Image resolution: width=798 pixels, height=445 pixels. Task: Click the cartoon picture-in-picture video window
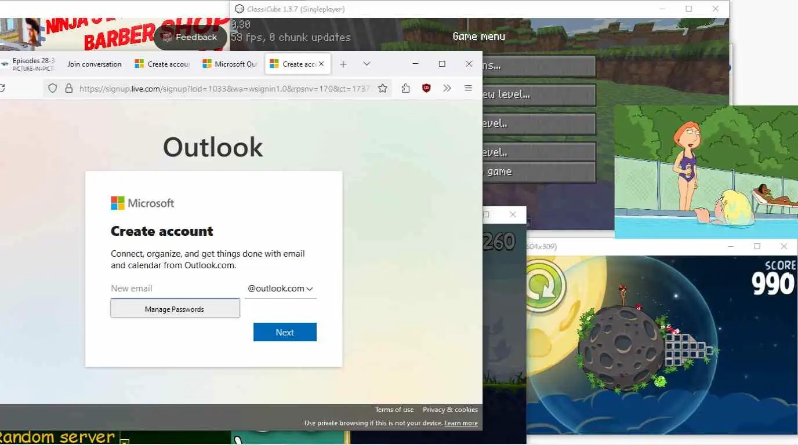pyautogui.click(x=706, y=172)
